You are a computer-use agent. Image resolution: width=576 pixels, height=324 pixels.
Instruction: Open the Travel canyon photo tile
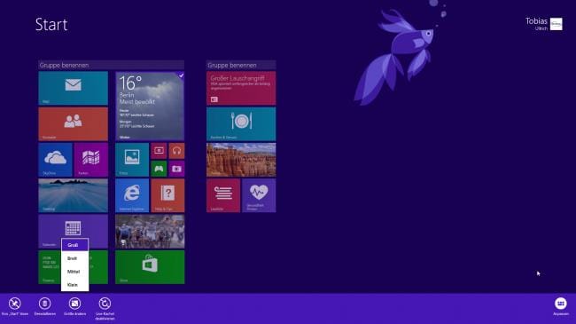241,160
